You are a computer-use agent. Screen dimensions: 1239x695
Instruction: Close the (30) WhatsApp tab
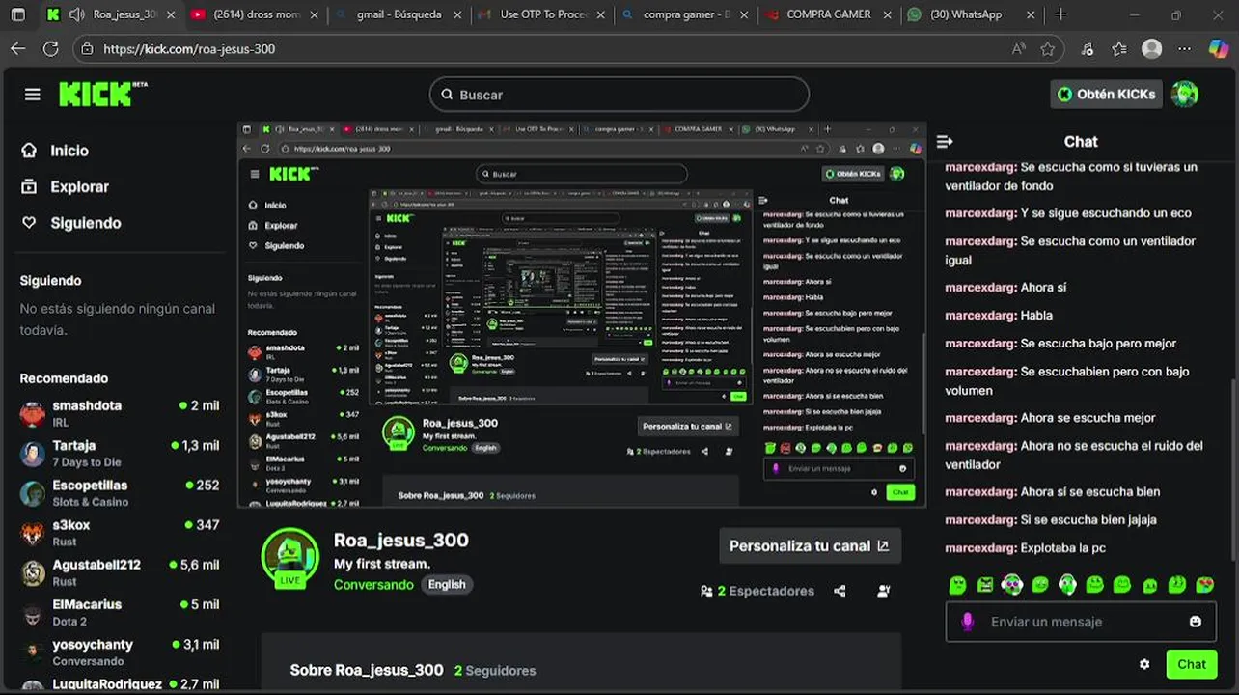1030,14
